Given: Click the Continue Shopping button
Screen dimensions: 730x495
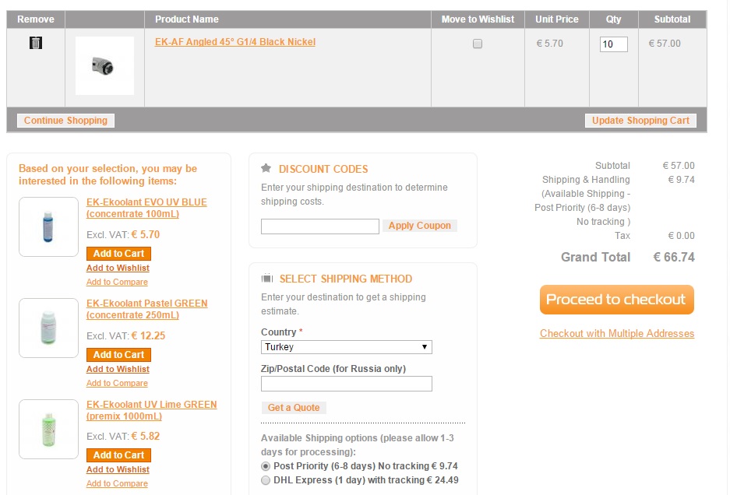Looking at the screenshot, I should click(x=65, y=121).
